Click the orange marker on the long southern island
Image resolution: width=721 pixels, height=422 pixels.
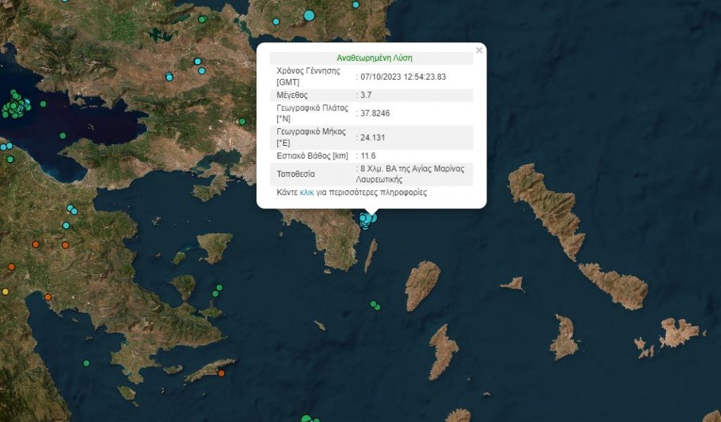pyautogui.click(x=221, y=373)
